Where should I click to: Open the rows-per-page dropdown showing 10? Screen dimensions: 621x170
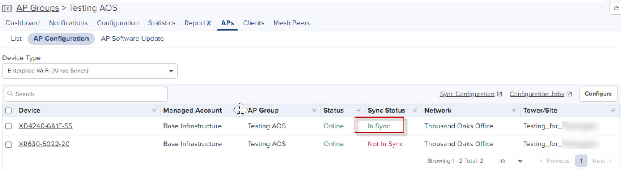[510, 161]
